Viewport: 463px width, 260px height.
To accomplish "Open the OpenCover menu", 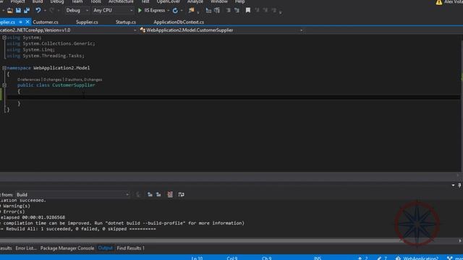I will 169,1.
